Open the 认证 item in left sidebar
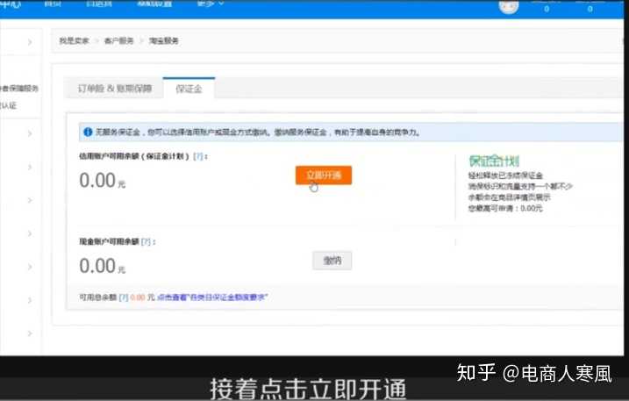This screenshot has width=629, height=401. tap(9, 105)
